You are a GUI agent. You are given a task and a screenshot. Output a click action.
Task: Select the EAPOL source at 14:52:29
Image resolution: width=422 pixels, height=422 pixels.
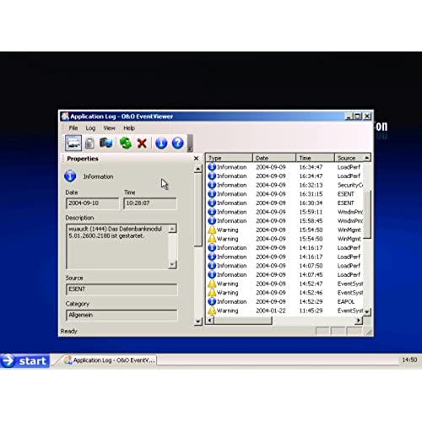click(x=346, y=301)
